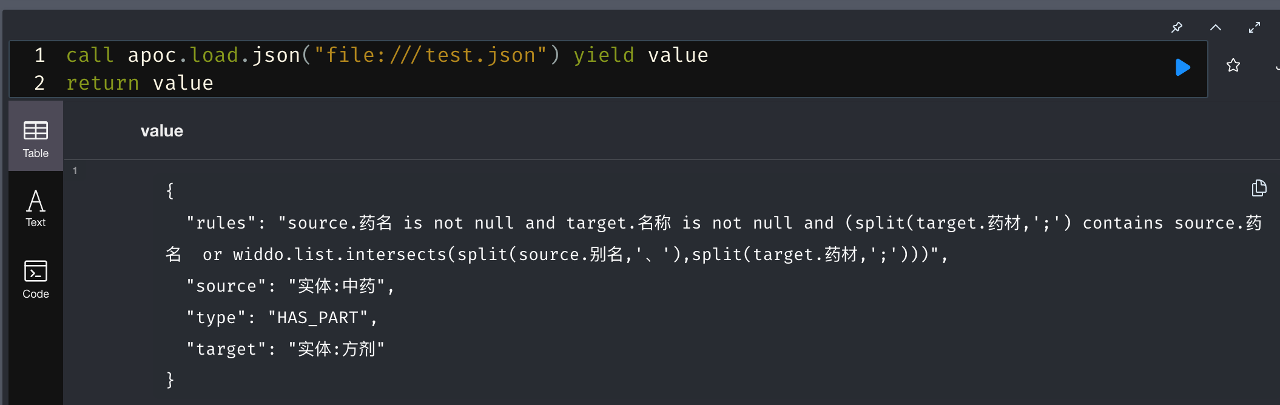Place cursor in apoc.load.json editor line
This screenshot has height=405, width=1280.
387,55
